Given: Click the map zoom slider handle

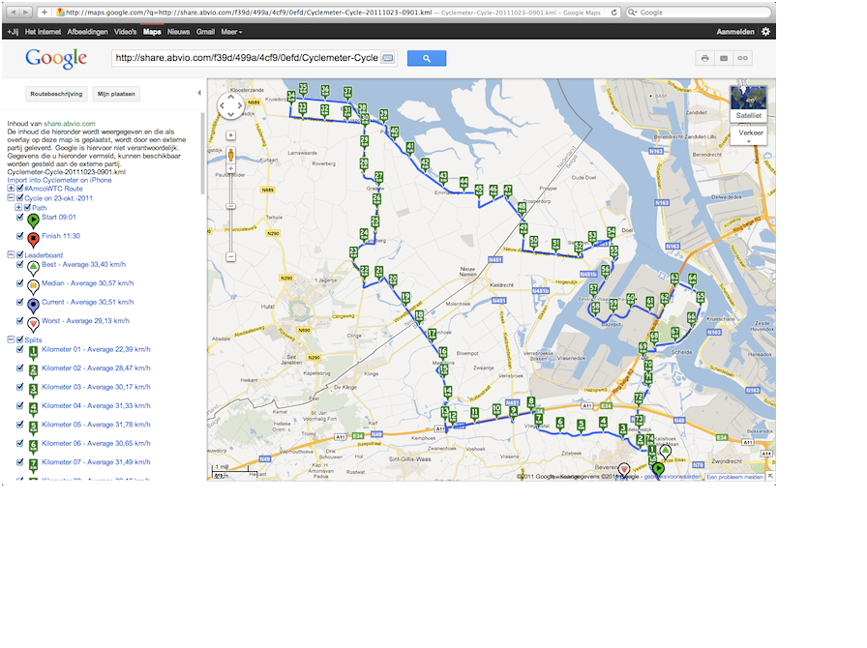Looking at the screenshot, I should point(231,206).
